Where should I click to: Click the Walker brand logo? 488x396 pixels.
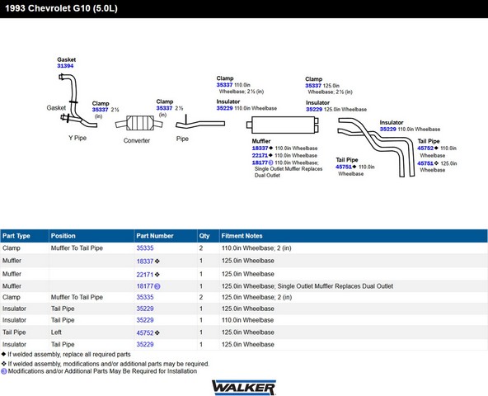(x=244, y=387)
